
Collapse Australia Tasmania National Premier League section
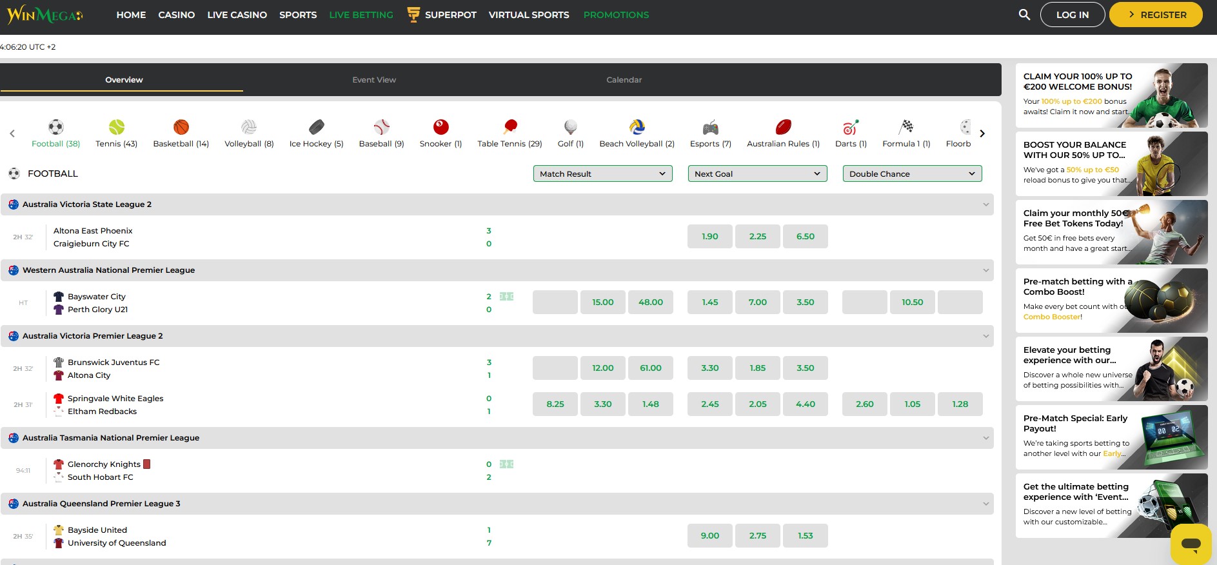pyautogui.click(x=985, y=438)
